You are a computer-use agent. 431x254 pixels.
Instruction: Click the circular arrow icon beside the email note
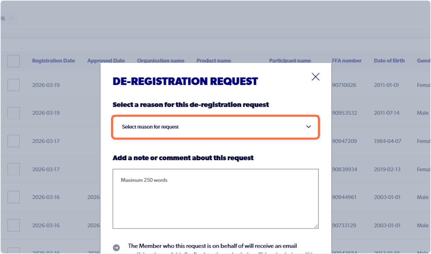tap(116, 247)
